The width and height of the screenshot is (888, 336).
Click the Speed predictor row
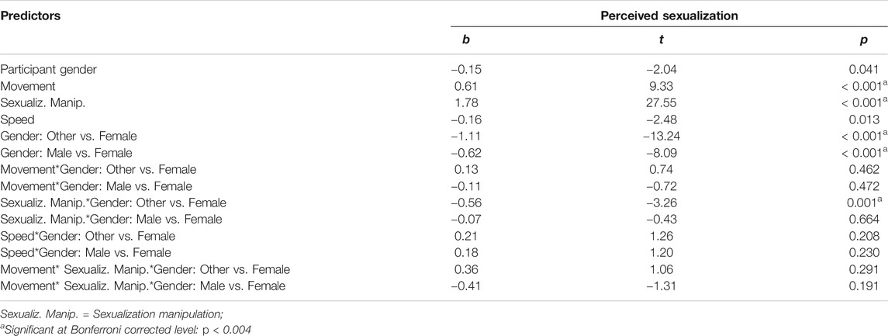(444, 120)
